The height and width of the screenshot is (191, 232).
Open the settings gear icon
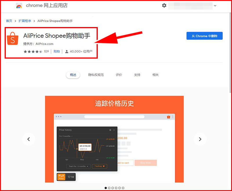pyautogui.click(x=164, y=6)
